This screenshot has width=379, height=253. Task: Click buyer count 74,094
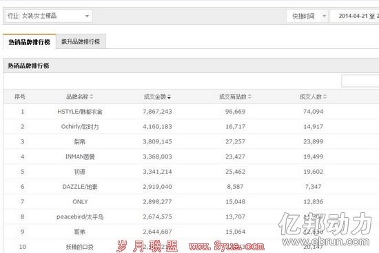[314, 112]
